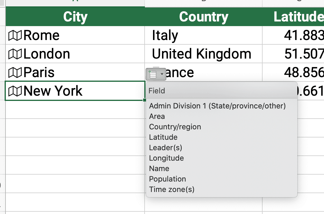Choose Admin Division 1 field
This screenshot has height=214, width=324.
coord(217,106)
